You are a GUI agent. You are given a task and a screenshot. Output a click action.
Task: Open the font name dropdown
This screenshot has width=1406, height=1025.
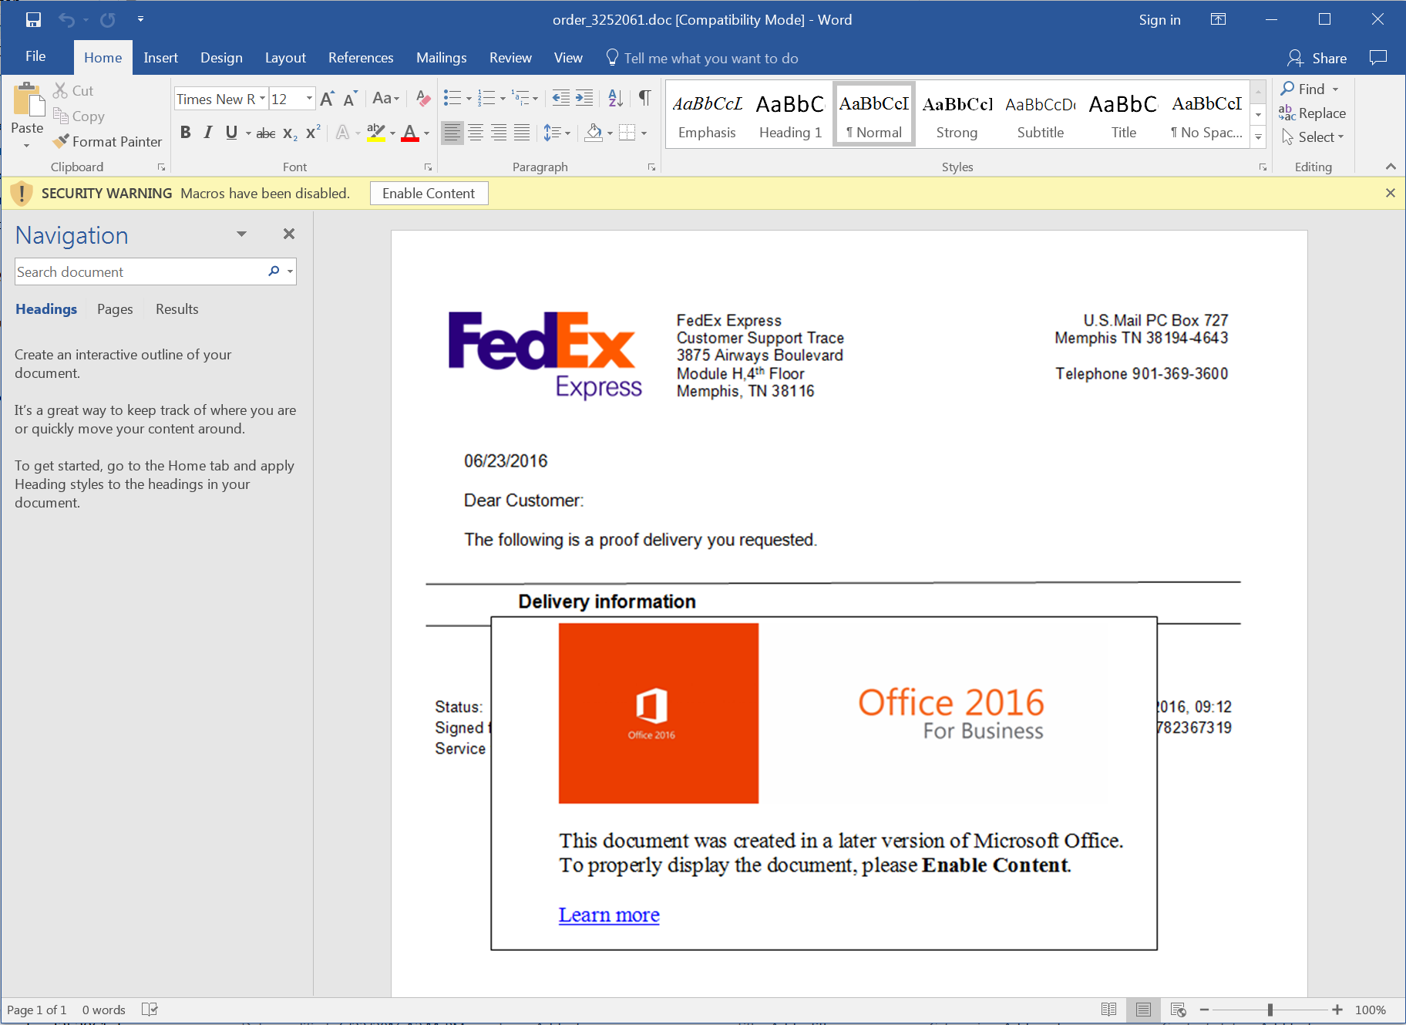(x=262, y=99)
